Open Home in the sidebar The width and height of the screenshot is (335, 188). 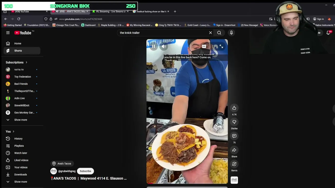coord(22,43)
